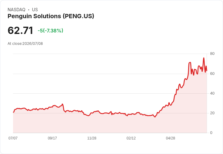The height and width of the screenshot is (154, 223).
Task: Click the 60 price axis label
Action: [212, 74]
